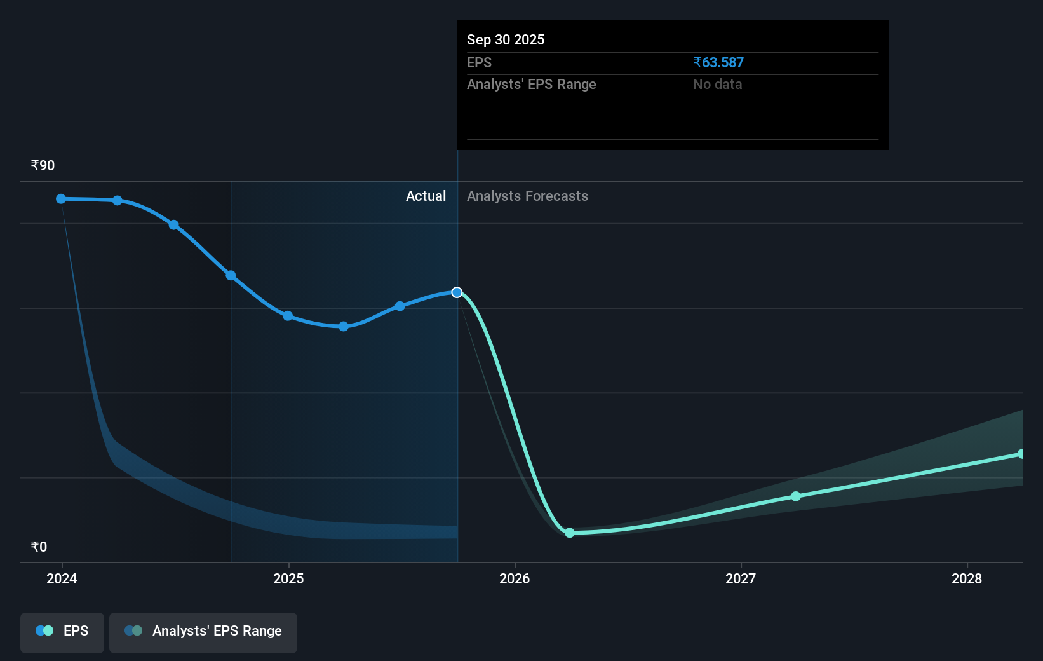Click the Actual section label
Viewport: 1043px width, 661px height.
pyautogui.click(x=426, y=196)
